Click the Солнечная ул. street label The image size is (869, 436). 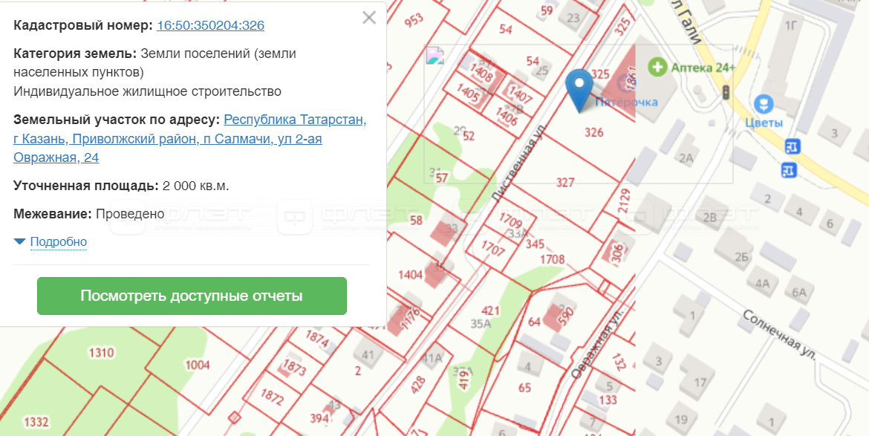click(x=779, y=335)
